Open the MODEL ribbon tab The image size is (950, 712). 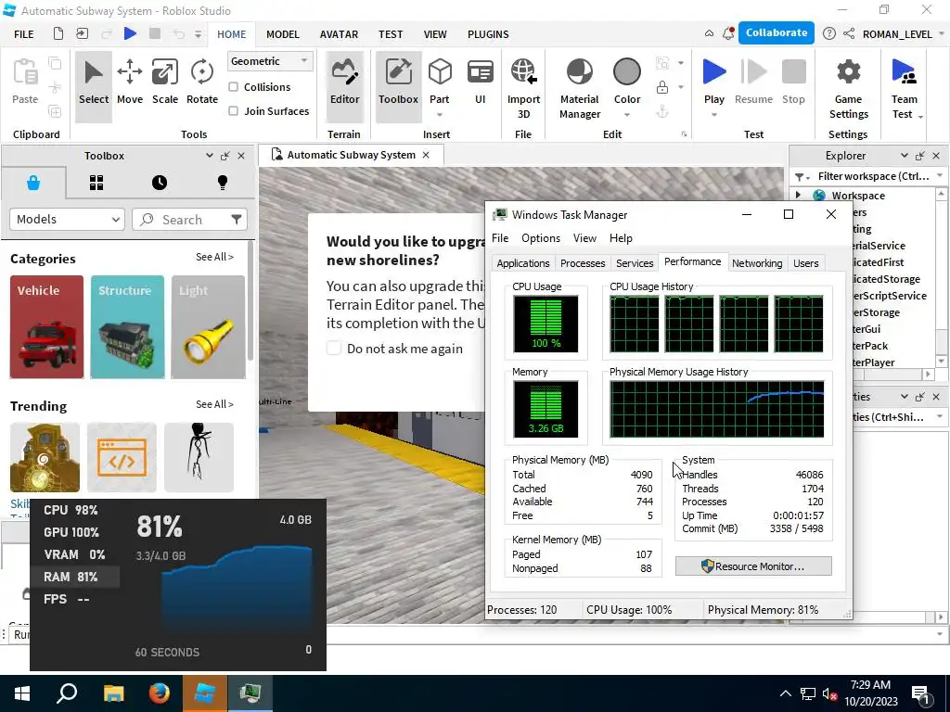(283, 34)
